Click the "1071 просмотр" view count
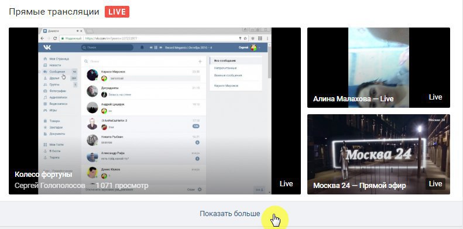Viewport: 463px width, 229px height. [122, 186]
